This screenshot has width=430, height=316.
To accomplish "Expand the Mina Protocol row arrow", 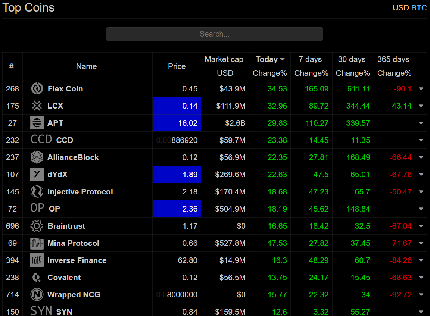I will point(421,243).
